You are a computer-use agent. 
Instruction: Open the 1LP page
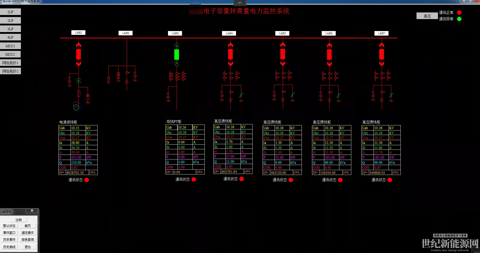point(10,12)
